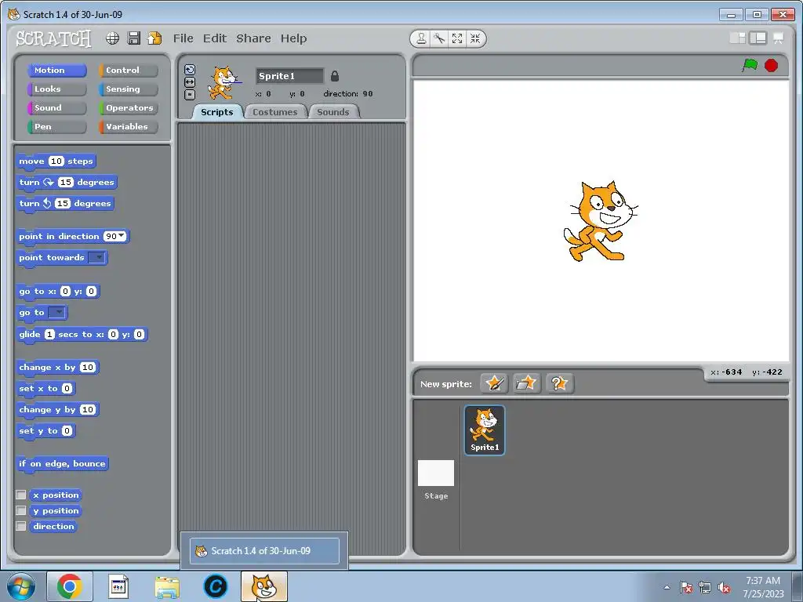Set rotation style to can rotate
Viewport: 803px width, 602px height.
coord(190,70)
